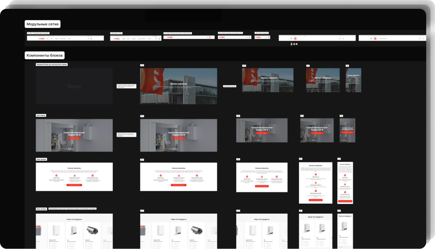Click phone icon below the sixth header frame
The height and width of the screenshot is (249, 435).
pyautogui.click(x=291, y=44)
